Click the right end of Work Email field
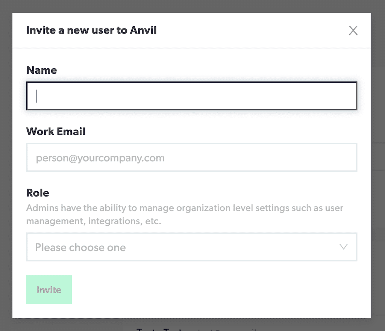 point(346,157)
